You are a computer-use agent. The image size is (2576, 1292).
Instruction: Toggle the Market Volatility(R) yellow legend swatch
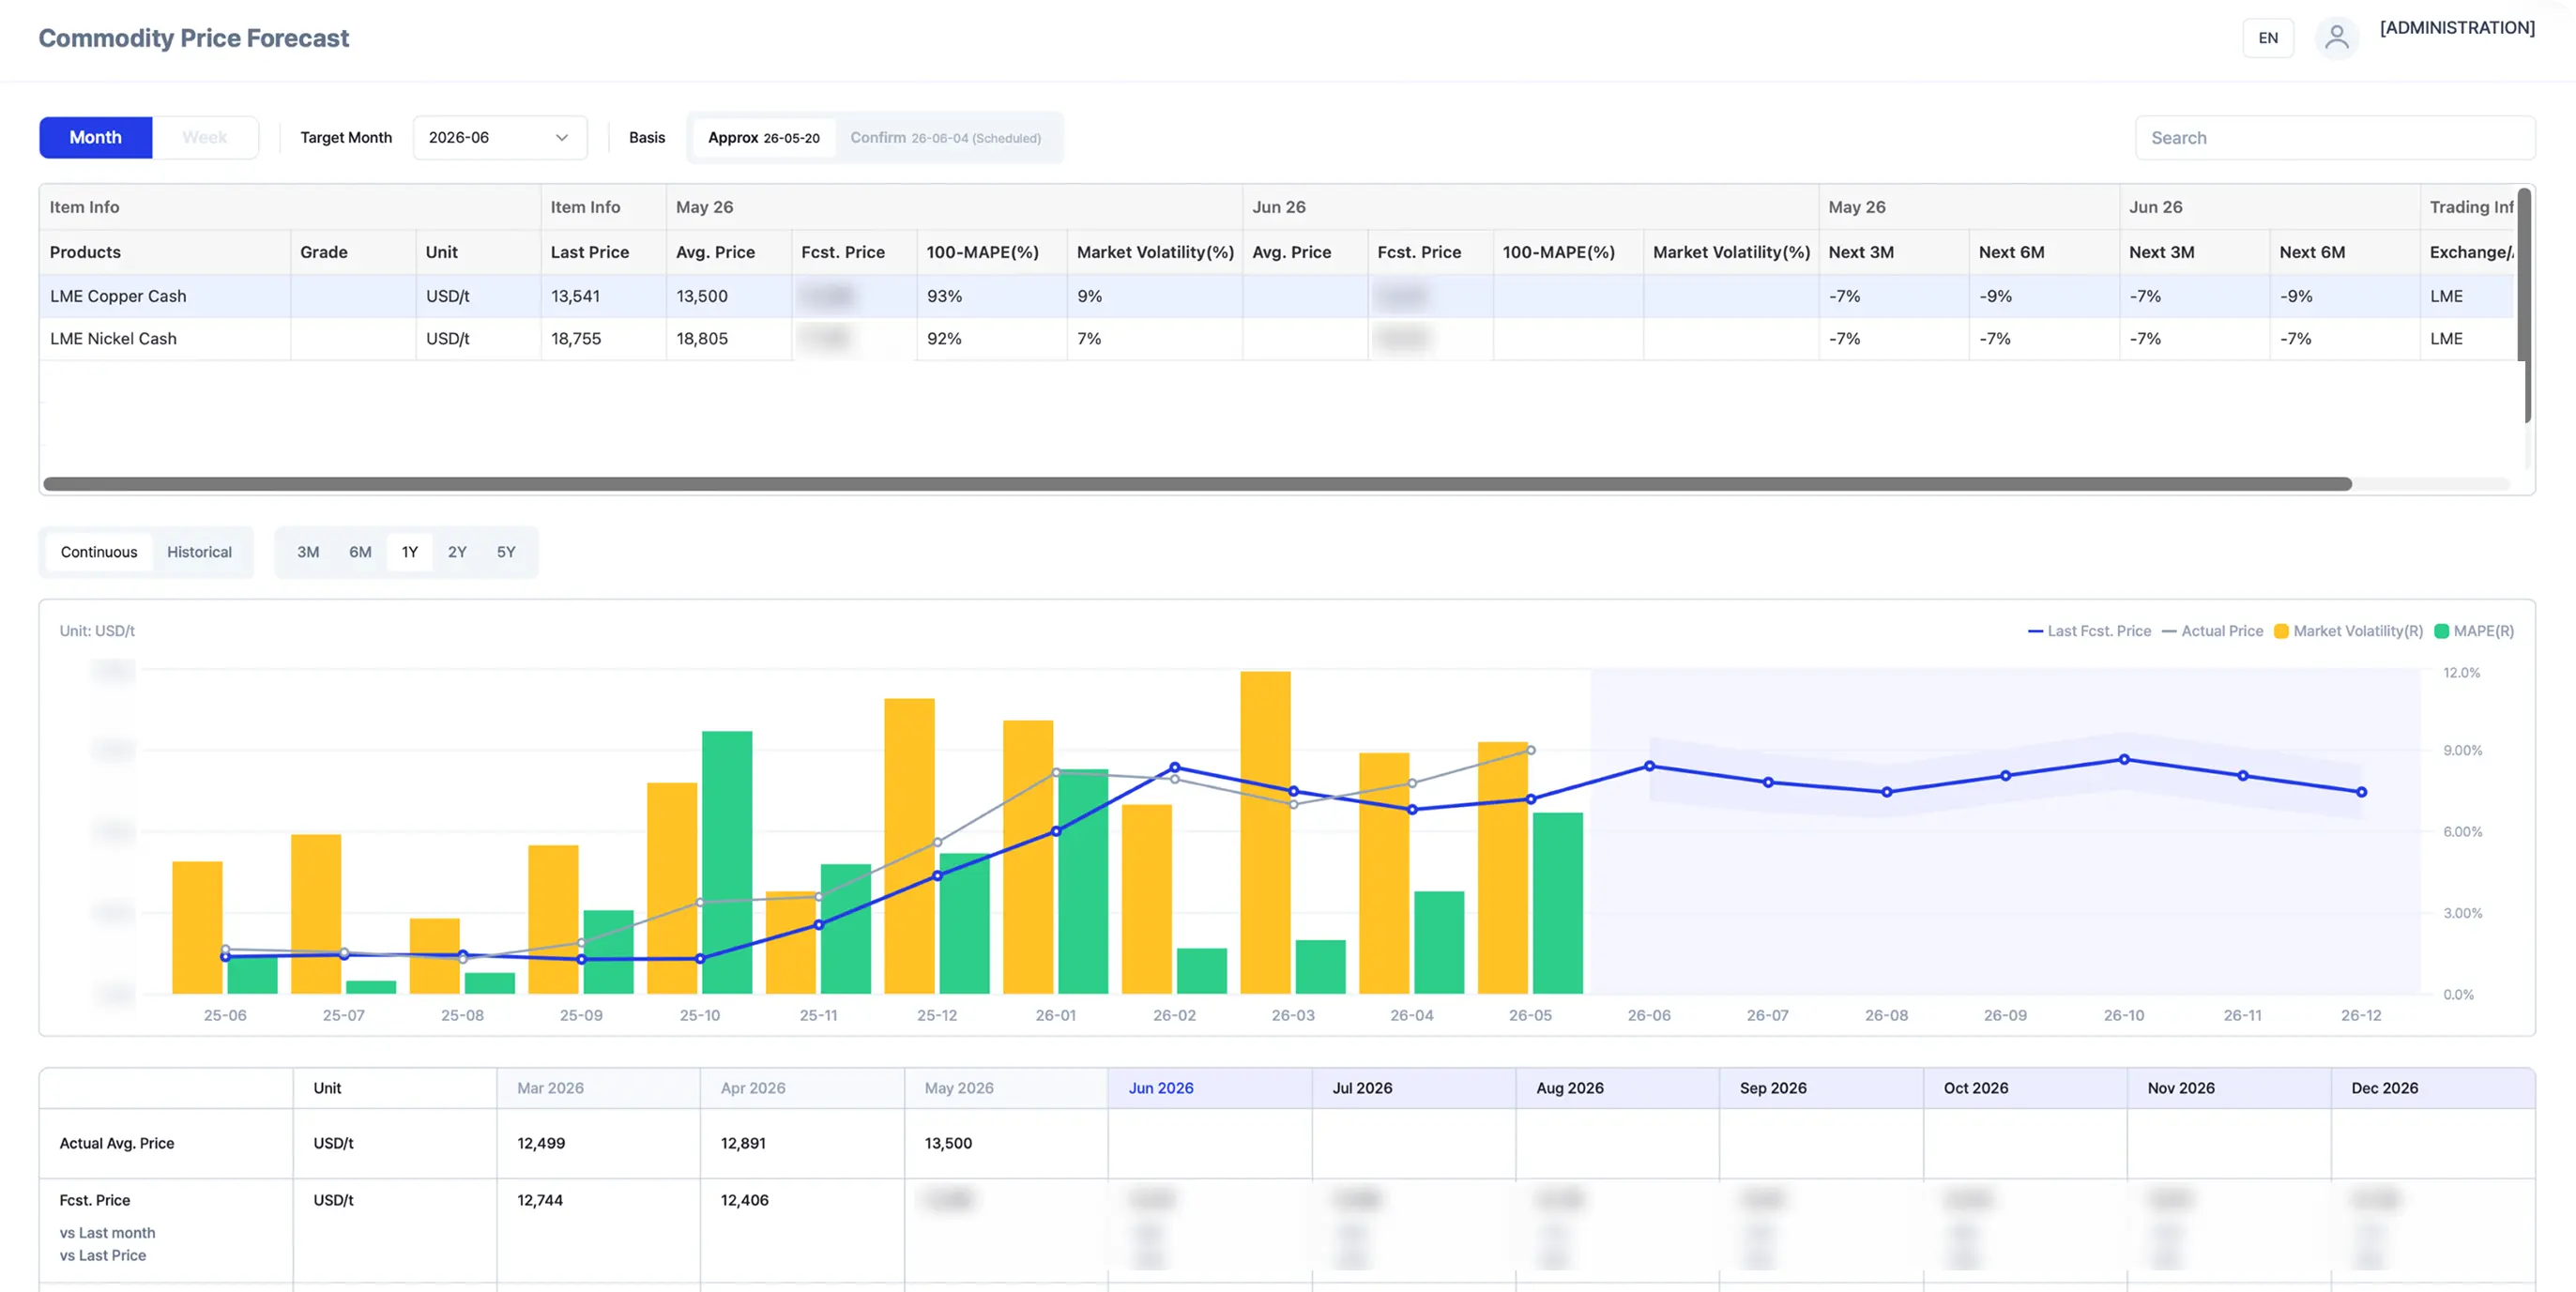2281,631
